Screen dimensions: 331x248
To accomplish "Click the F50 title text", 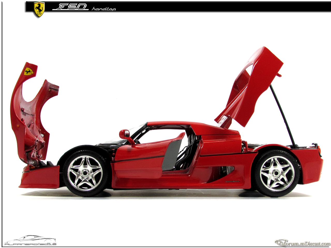I will click(70, 7).
